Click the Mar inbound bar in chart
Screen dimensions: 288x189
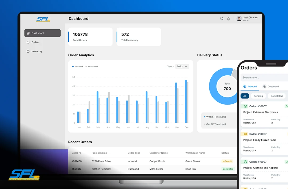[x=98, y=107]
